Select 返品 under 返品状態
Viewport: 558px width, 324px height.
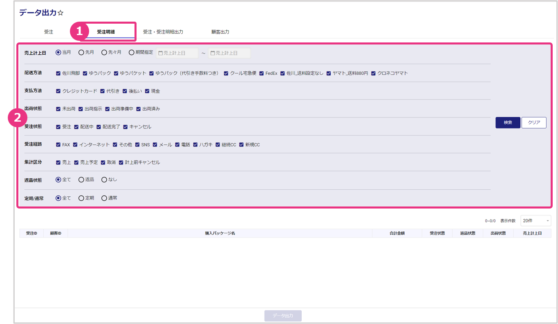click(x=81, y=180)
